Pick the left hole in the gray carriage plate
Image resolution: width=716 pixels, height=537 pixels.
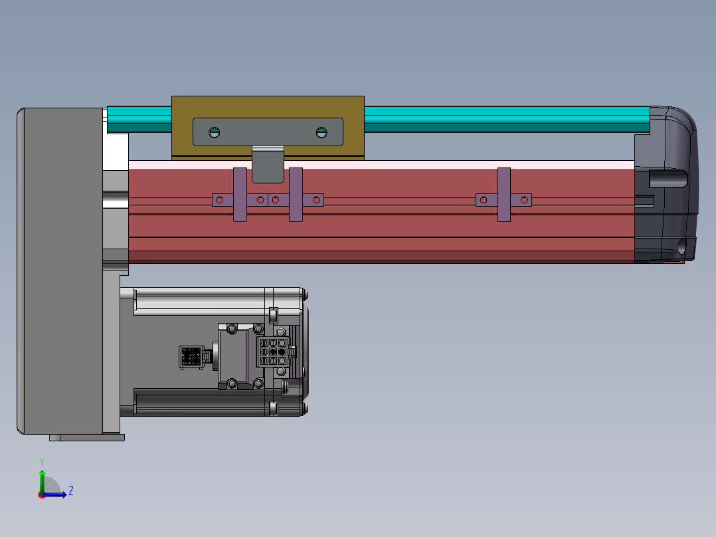click(214, 132)
